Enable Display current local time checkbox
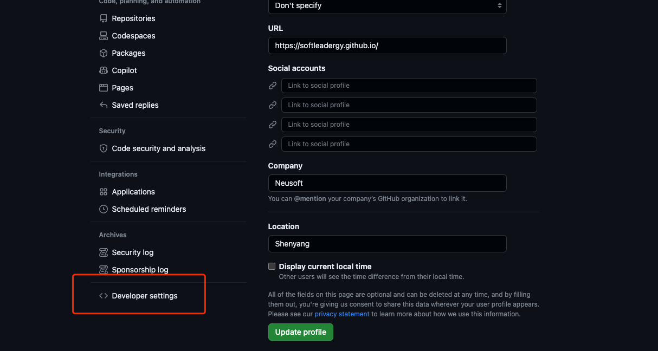Screen dimensions: 658x351 [x=272, y=266]
